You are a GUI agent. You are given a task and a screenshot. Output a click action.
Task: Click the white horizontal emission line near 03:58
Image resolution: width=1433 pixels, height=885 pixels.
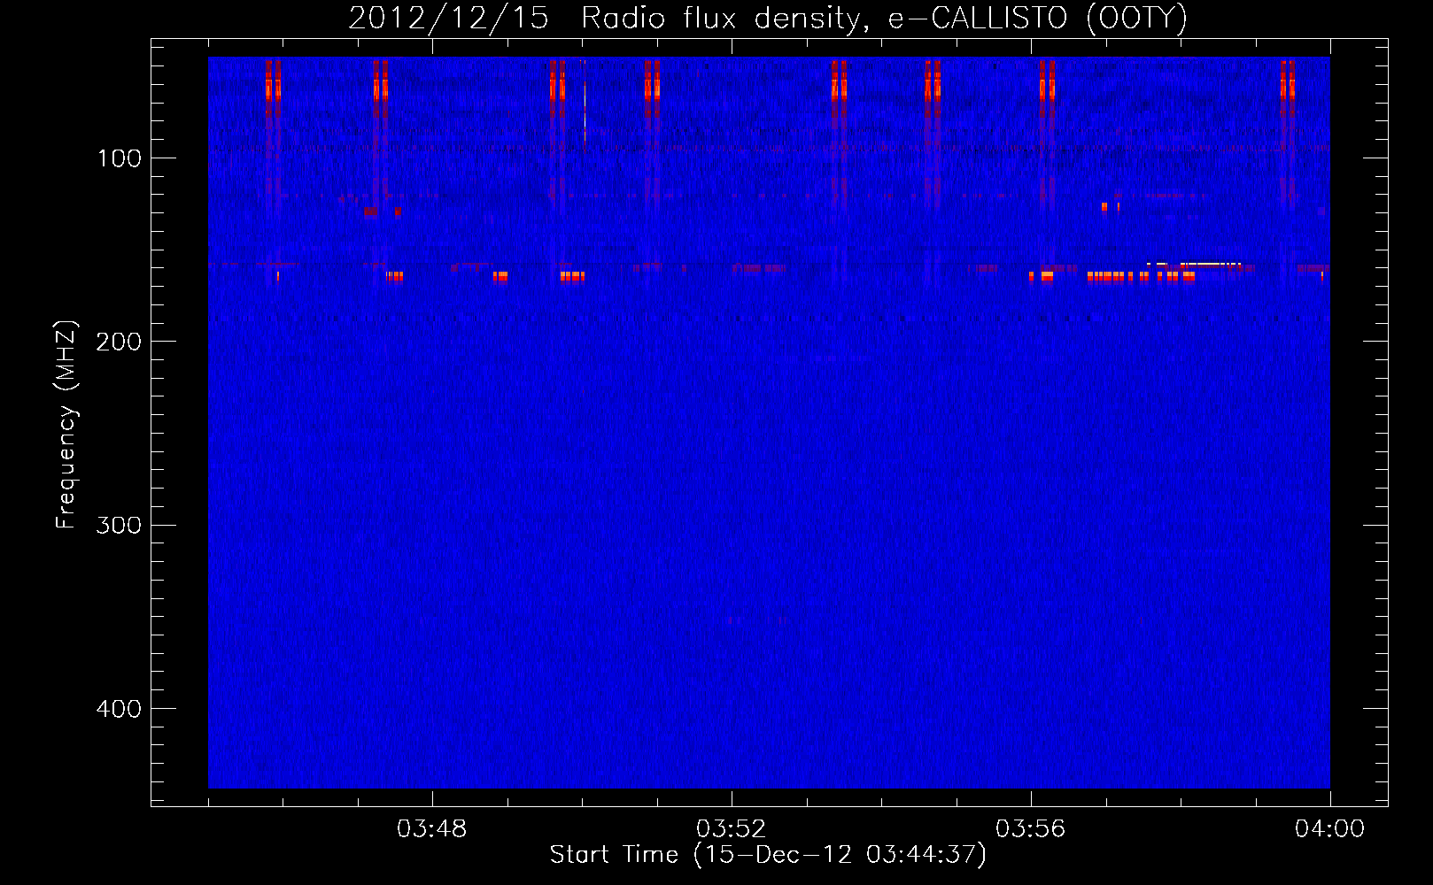click(1194, 264)
